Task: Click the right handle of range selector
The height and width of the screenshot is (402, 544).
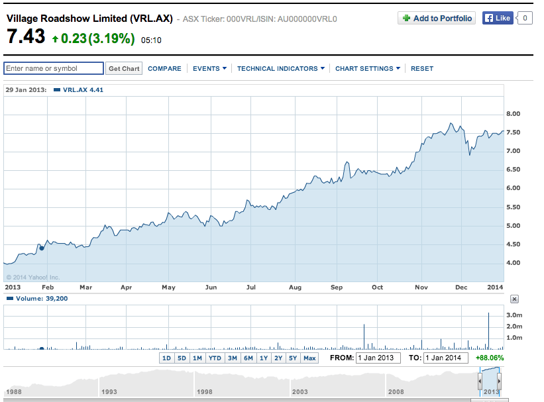Action: (x=499, y=381)
